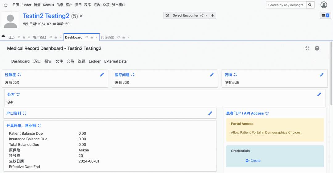Lock the 日历 tab

[x=24, y=37]
